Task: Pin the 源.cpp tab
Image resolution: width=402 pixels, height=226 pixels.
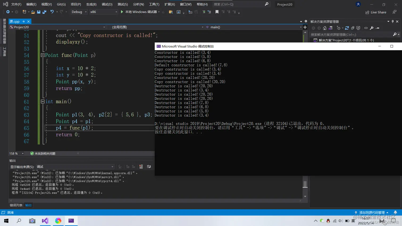Action: pos(23,22)
